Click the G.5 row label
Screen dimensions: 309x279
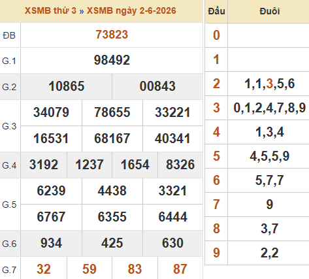(9, 205)
